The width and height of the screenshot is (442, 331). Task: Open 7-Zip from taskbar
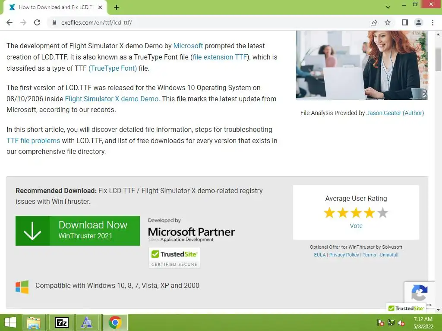[61, 322]
